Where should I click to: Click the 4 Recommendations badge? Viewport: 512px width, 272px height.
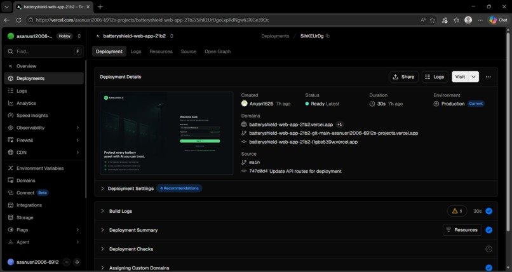point(179,188)
